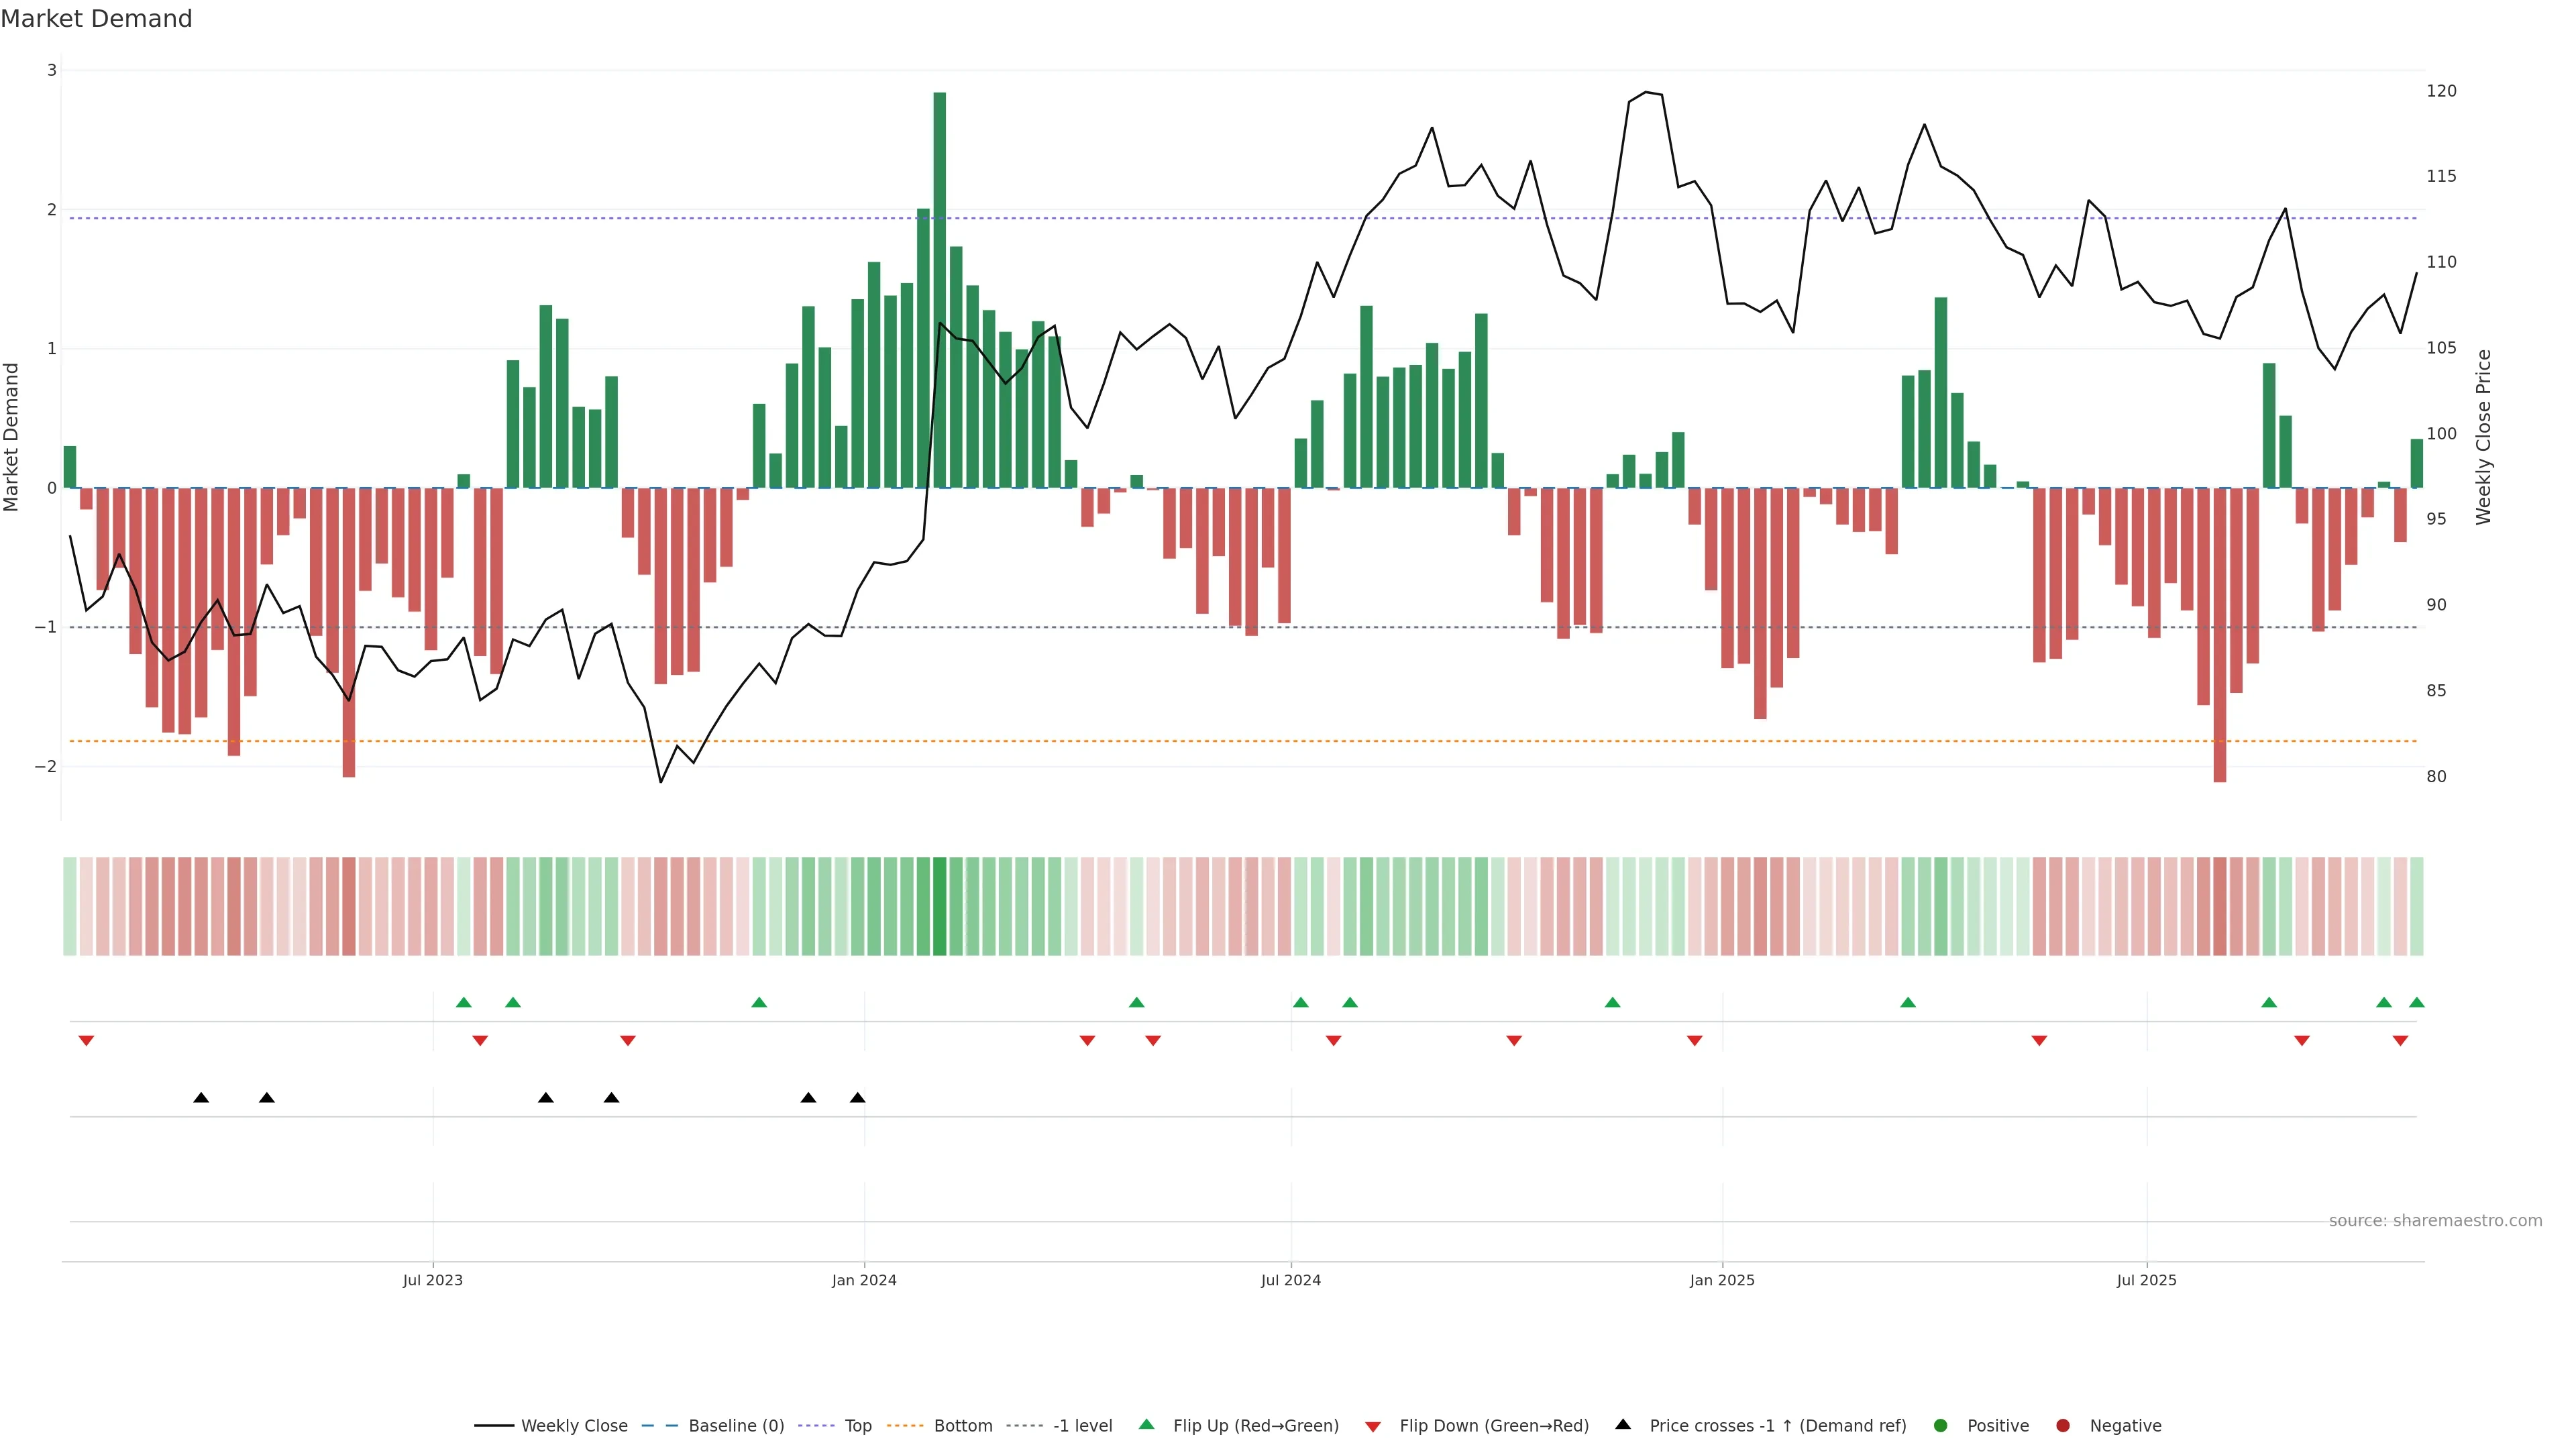Click the first black price-cross triangle
Screen dimensions: 2576x1449
pyautogui.click(x=201, y=1098)
